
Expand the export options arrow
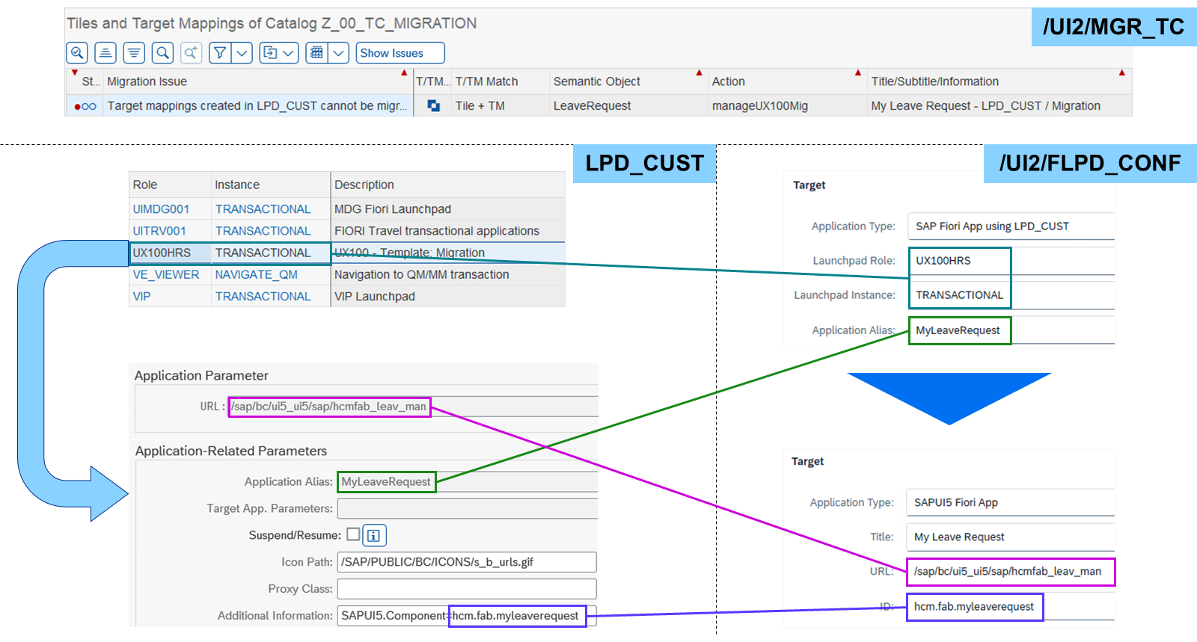point(289,53)
